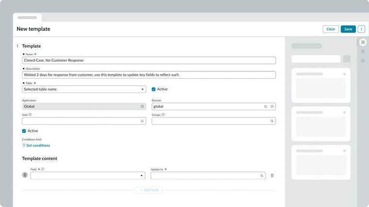Click the Set conditions link
369x207 pixels.
tap(36, 145)
